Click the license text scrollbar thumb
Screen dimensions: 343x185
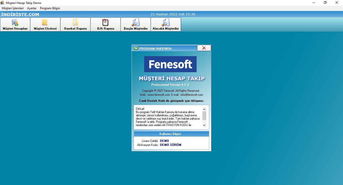click(204, 116)
